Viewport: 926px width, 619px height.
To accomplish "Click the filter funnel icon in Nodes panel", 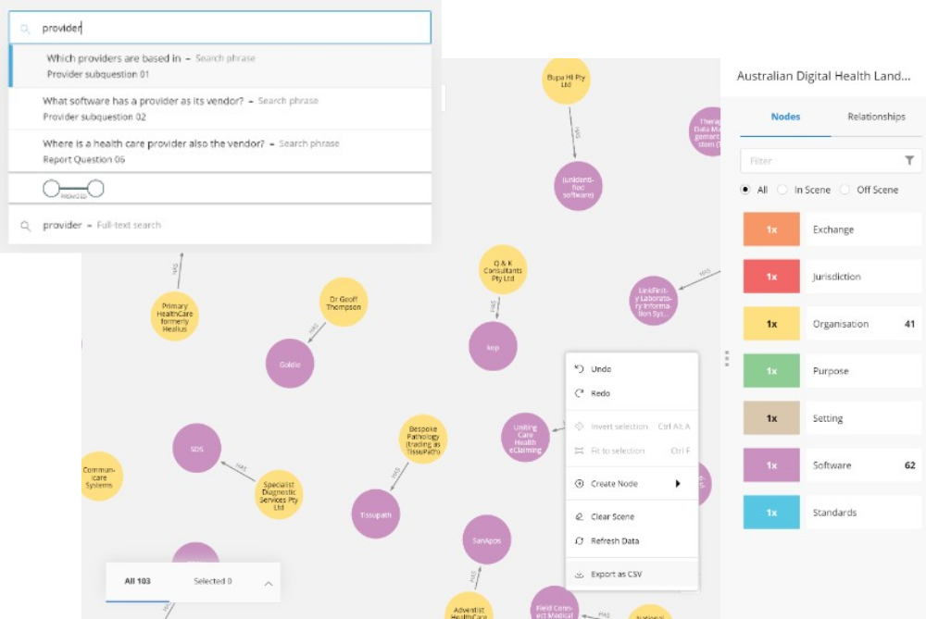I will [909, 160].
